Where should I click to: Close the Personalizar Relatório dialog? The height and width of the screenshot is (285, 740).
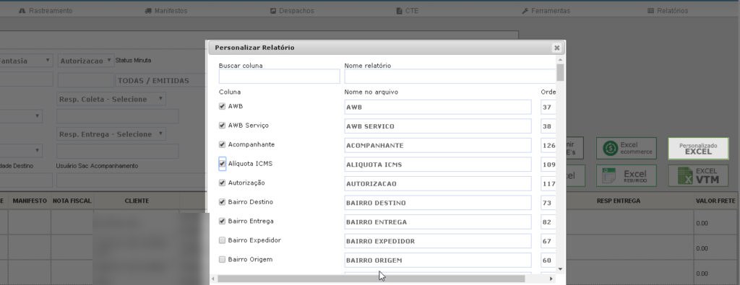point(557,48)
